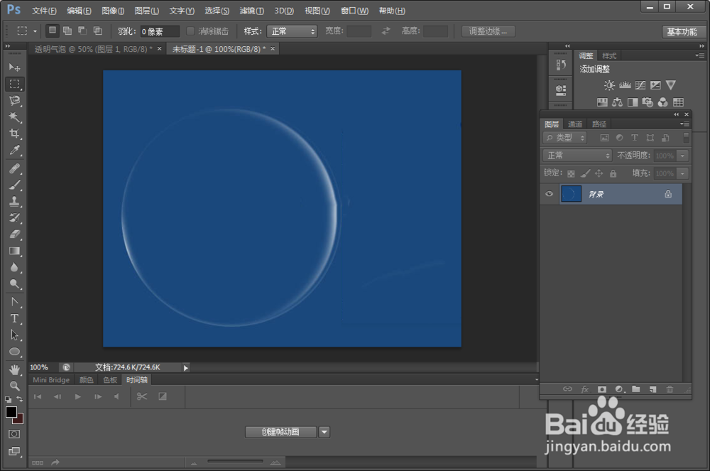Click the foreground black color swatch
Image resolution: width=710 pixels, height=471 pixels.
click(x=11, y=411)
